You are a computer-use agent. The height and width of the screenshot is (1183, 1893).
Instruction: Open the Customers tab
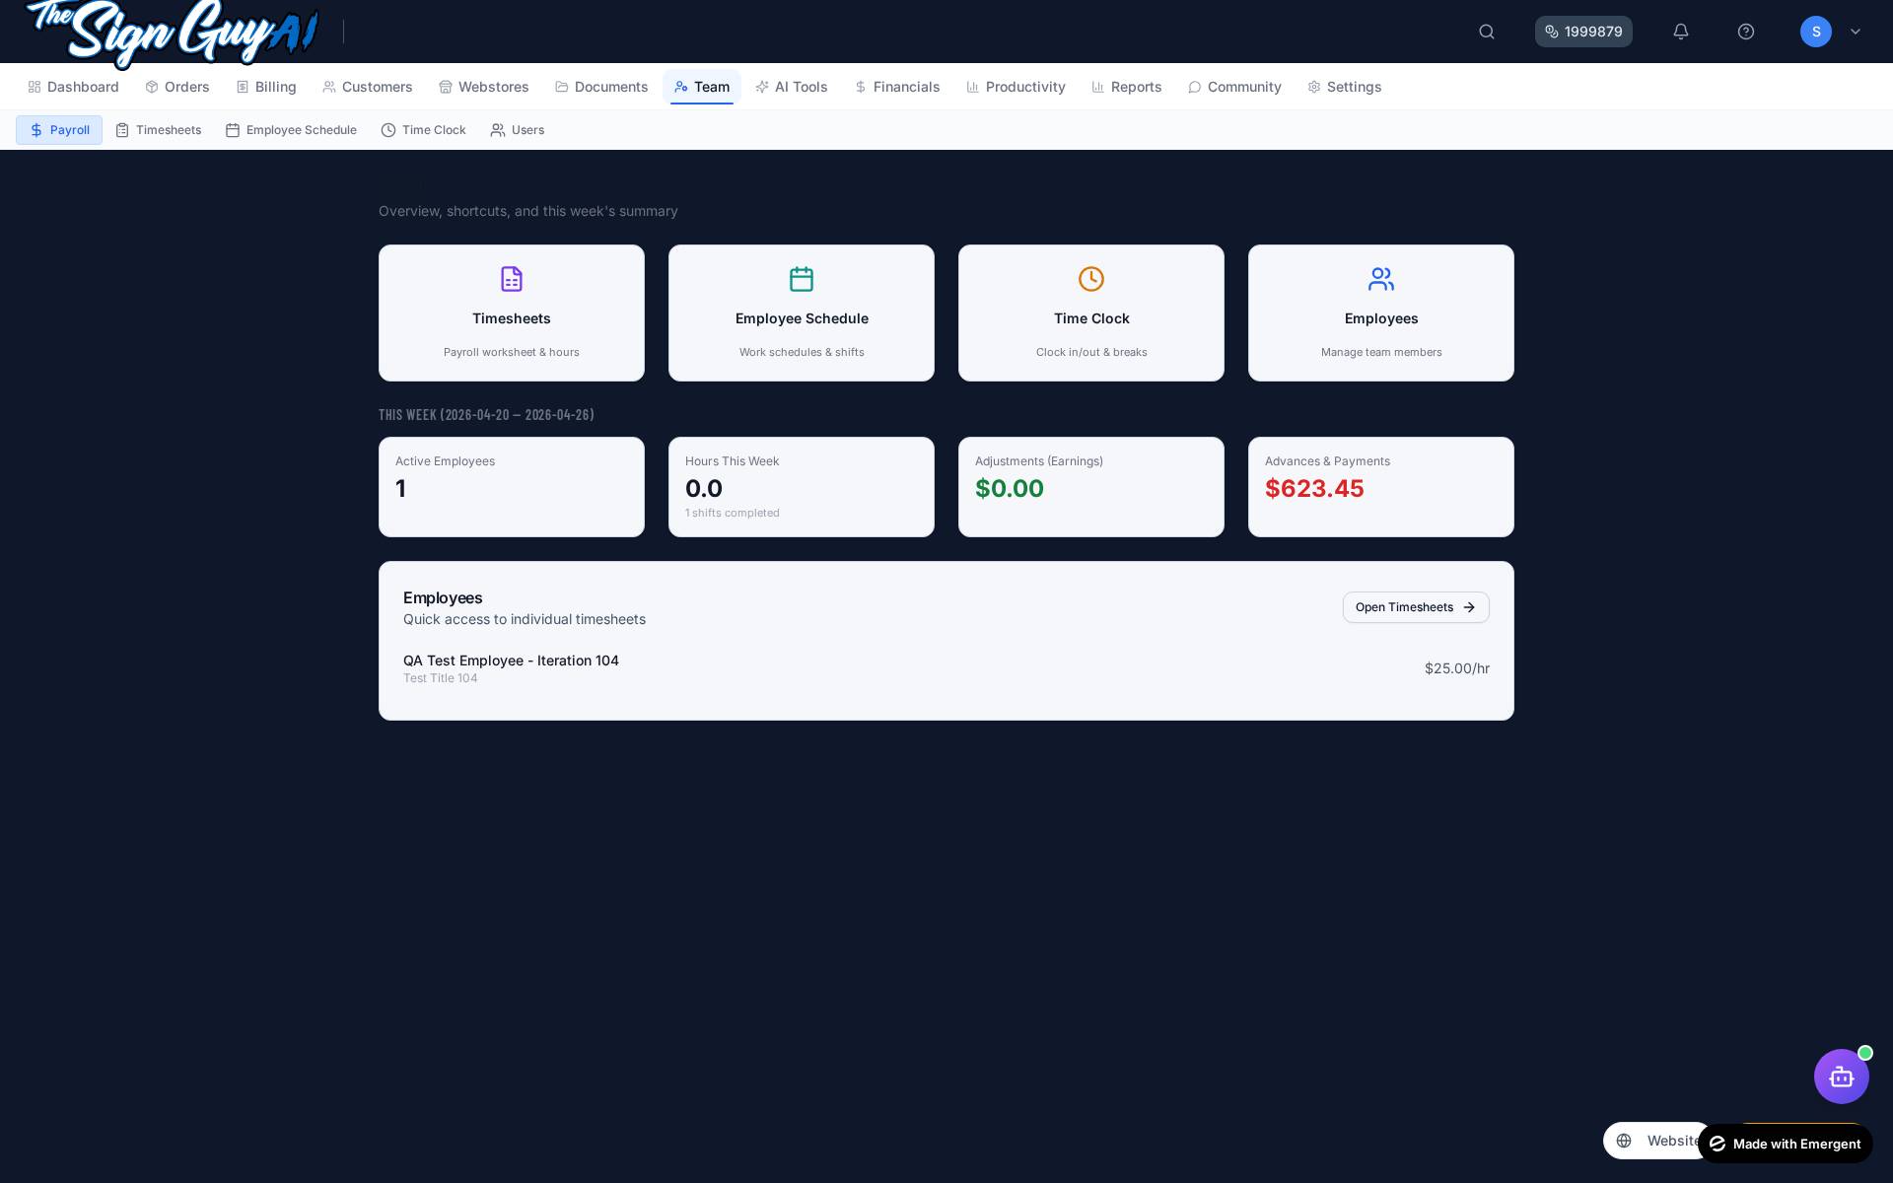click(x=368, y=87)
